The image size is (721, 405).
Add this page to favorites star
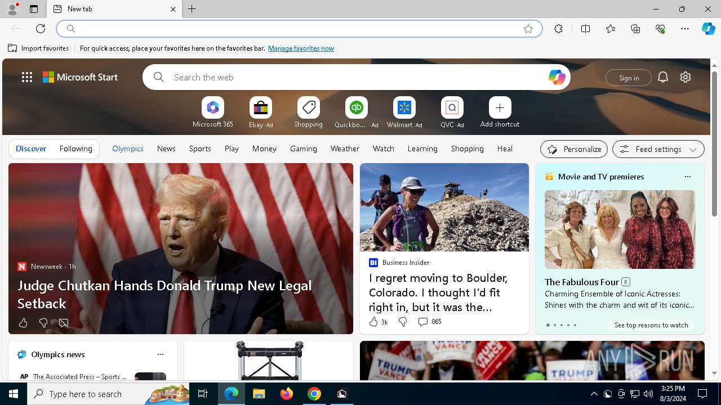pyautogui.click(x=528, y=29)
